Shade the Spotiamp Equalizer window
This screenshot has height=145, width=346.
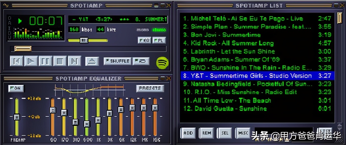[162, 79]
